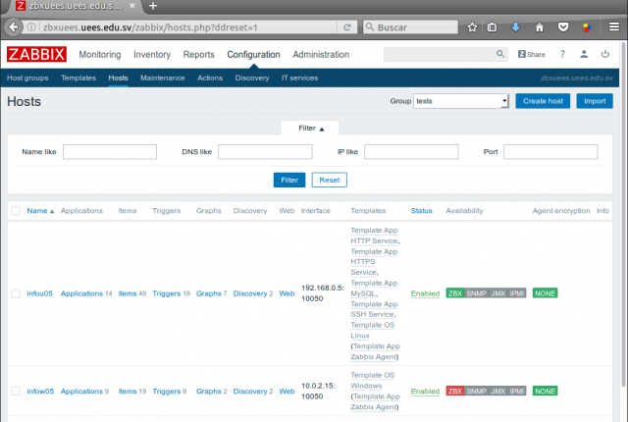The width and height of the screenshot is (628, 422).
Task: Click Enabled status of infou05
Action: [425, 293]
